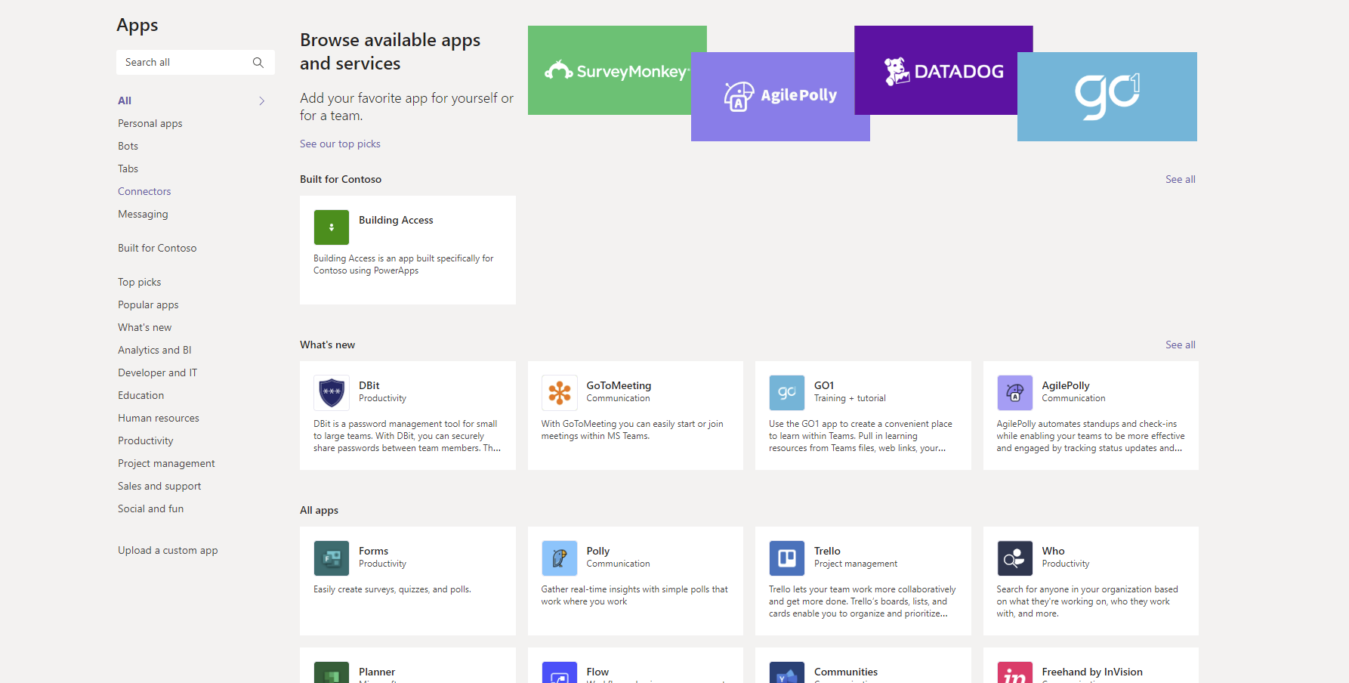1349x683 pixels.
Task: Click the DBit shield icon
Action: [x=332, y=393]
